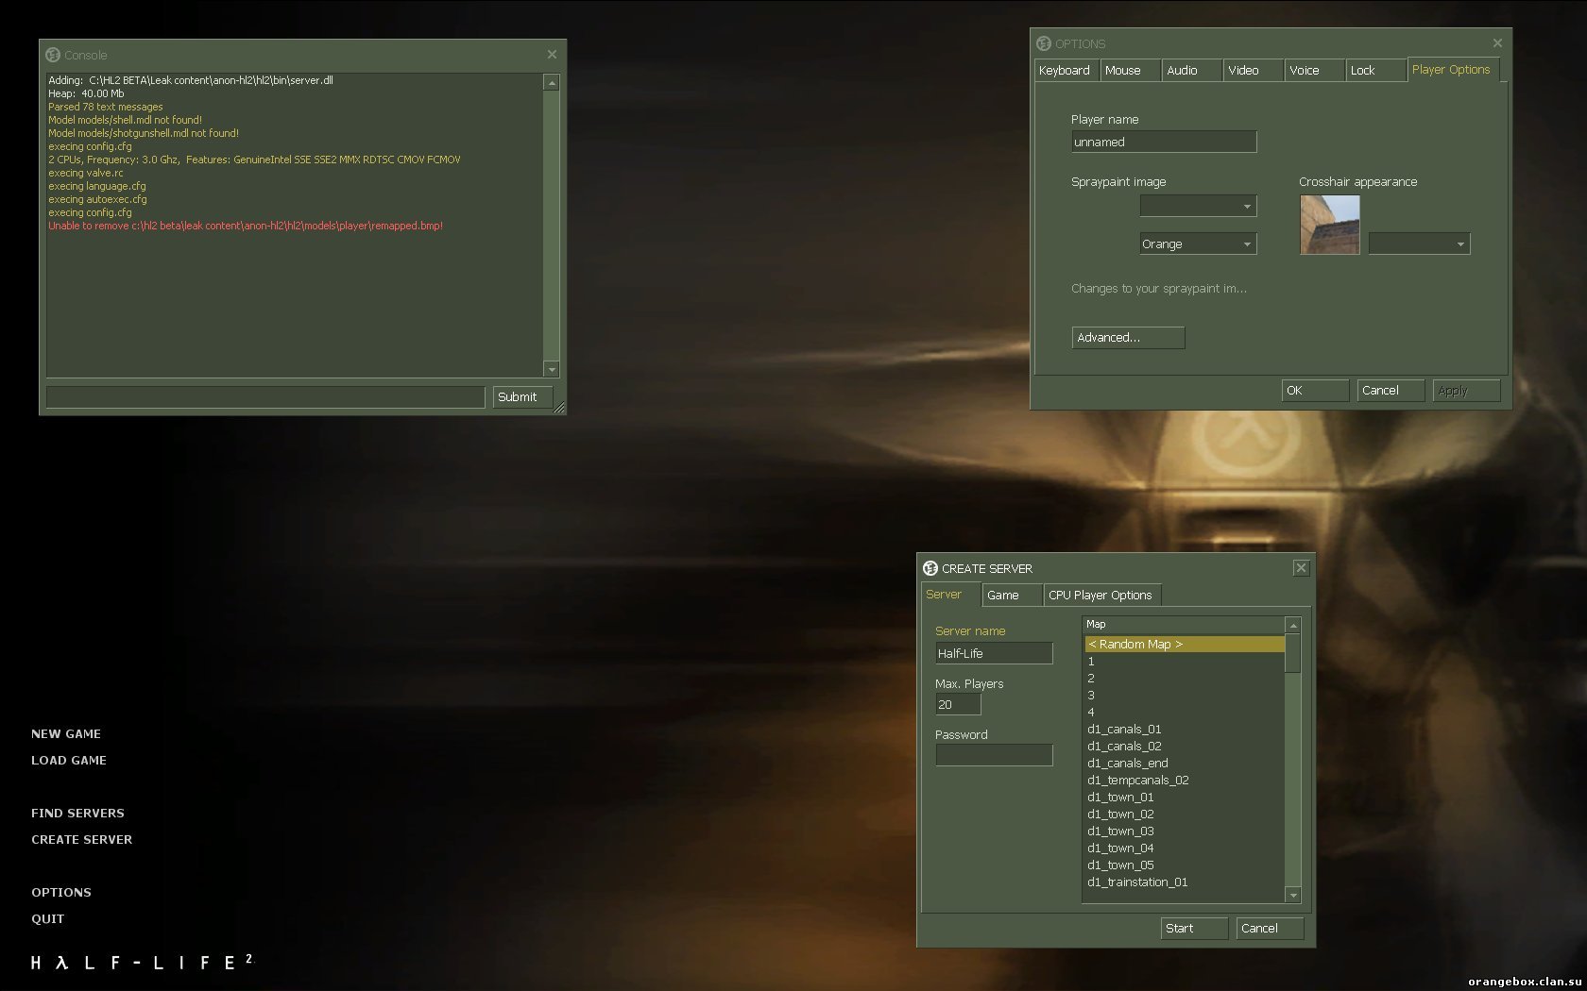Select < Random Map > in list
The image size is (1587, 991).
click(1185, 645)
